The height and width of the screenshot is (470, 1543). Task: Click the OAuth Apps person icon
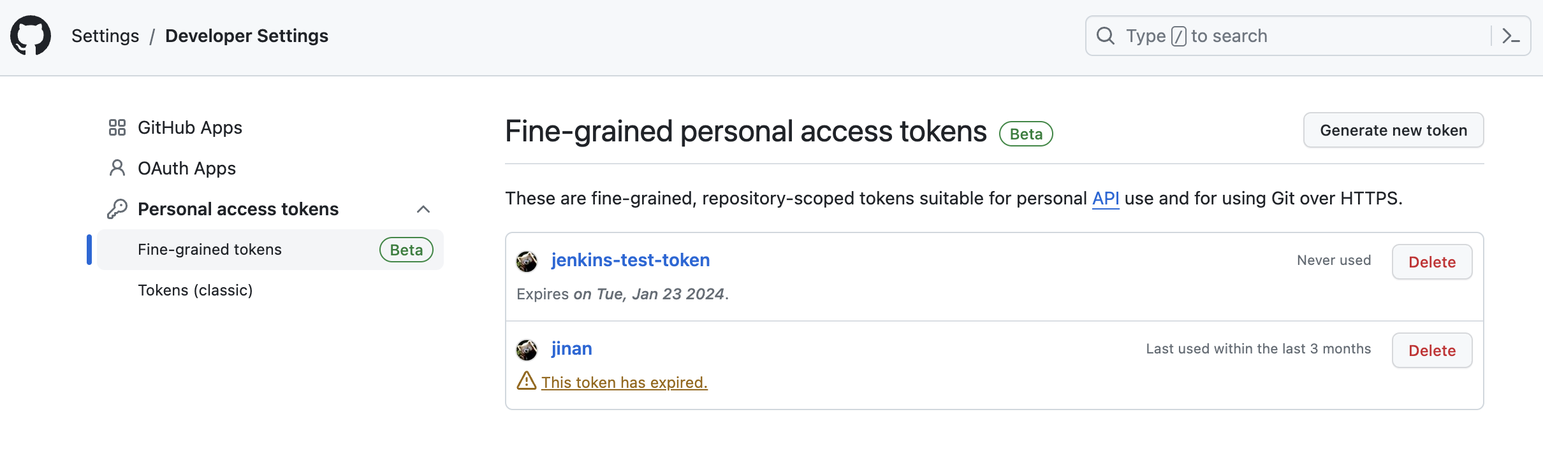(117, 167)
